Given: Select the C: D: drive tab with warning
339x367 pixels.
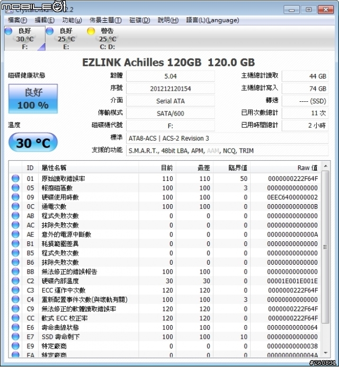Looking at the screenshot, I should pos(108,38).
